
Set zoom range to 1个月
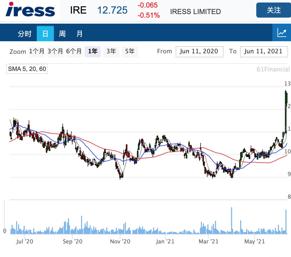37,52
